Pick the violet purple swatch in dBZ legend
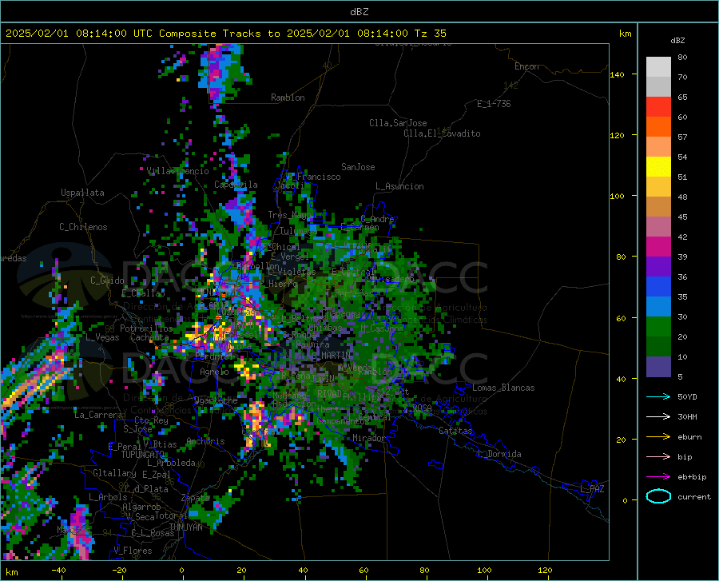 pos(658,267)
